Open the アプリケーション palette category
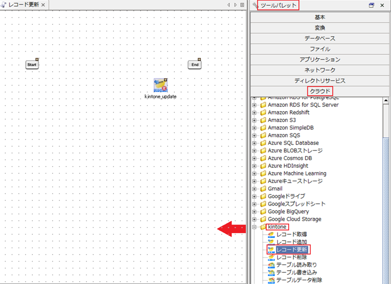 coord(320,60)
